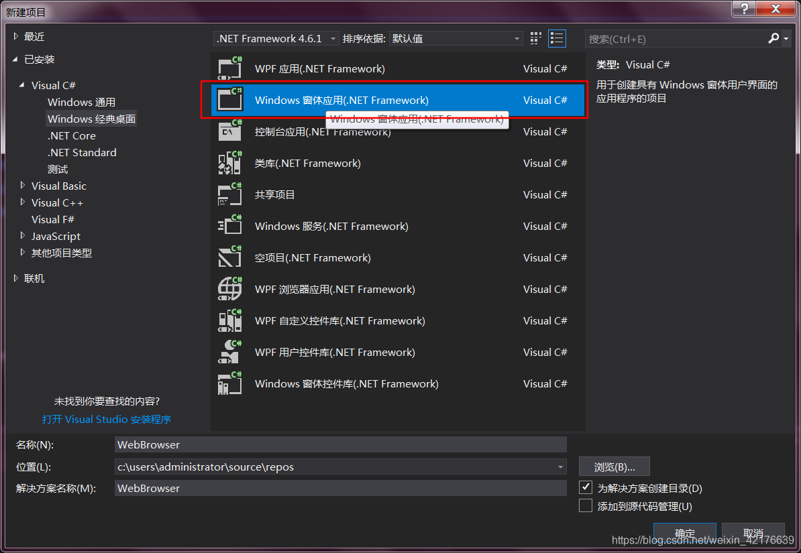Select WPF 应用(.NET Framework) template text
This screenshot has height=553, width=801.
point(320,68)
